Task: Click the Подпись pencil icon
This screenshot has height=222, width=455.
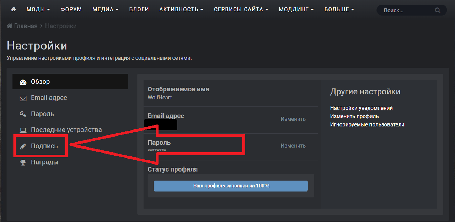Action: [23, 146]
